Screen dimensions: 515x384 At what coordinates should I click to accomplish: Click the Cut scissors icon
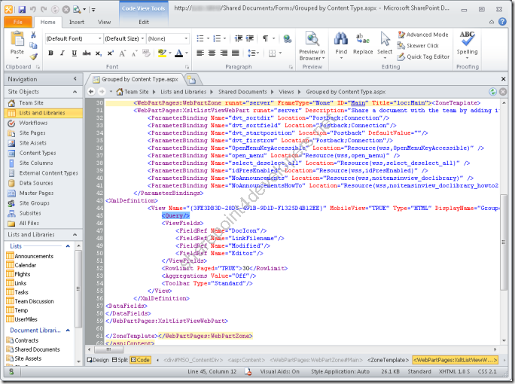tap(33, 35)
